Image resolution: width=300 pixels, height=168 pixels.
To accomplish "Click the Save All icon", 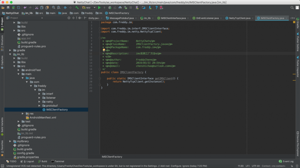I will pyautogui.click(x=8, y=7).
